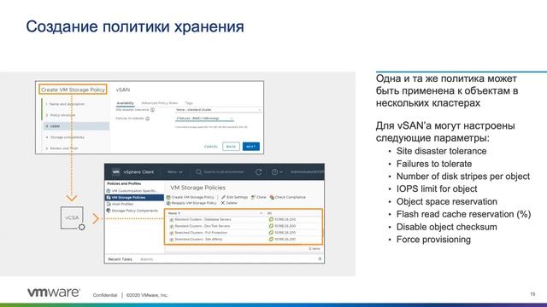Click the Clone policy icon
The width and height of the screenshot is (547, 307).
253,197
